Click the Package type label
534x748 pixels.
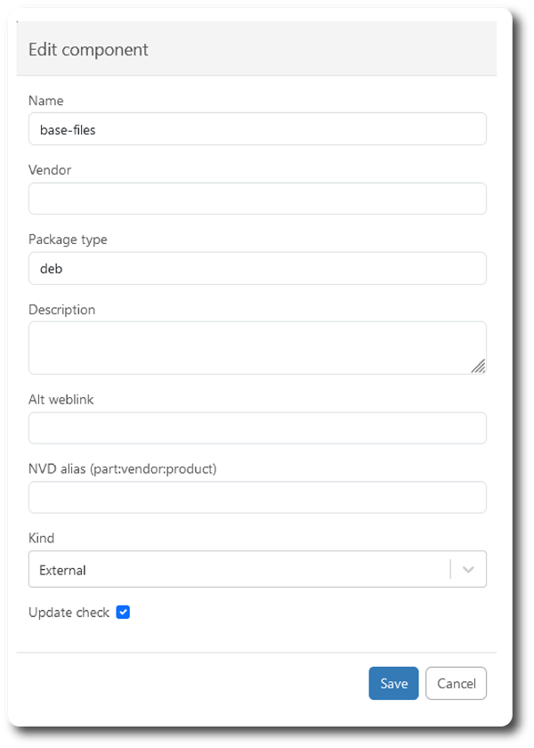(x=68, y=240)
